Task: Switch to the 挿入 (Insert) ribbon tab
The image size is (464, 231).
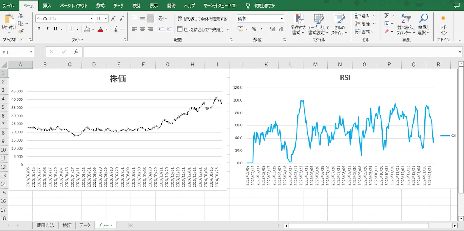Action: click(x=47, y=6)
